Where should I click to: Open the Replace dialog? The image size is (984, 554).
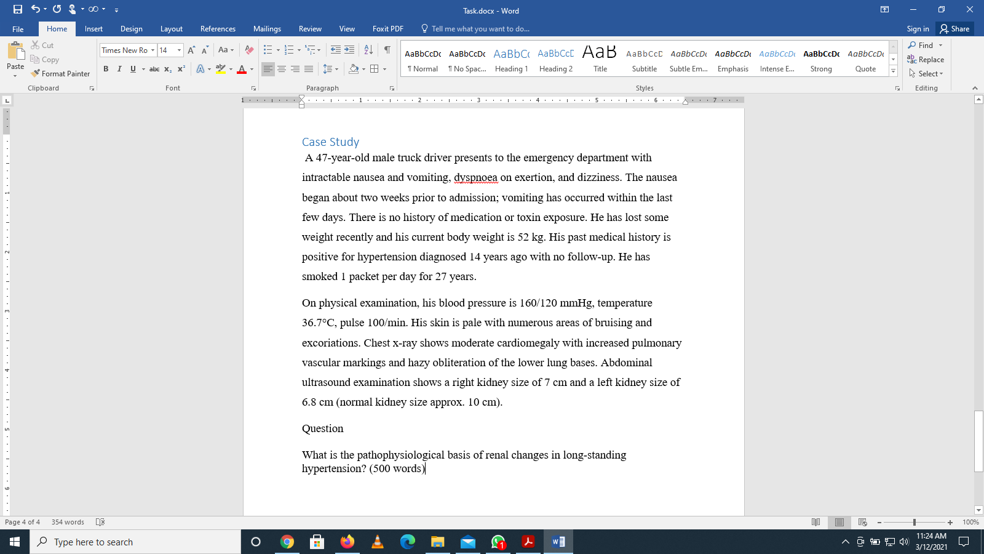click(926, 59)
